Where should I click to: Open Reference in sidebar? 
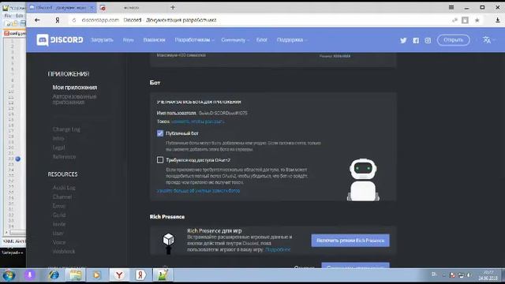[64, 156]
